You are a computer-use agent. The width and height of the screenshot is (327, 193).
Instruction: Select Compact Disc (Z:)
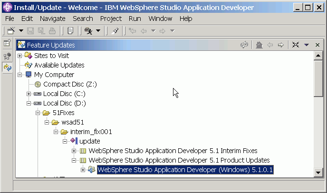click(x=70, y=84)
